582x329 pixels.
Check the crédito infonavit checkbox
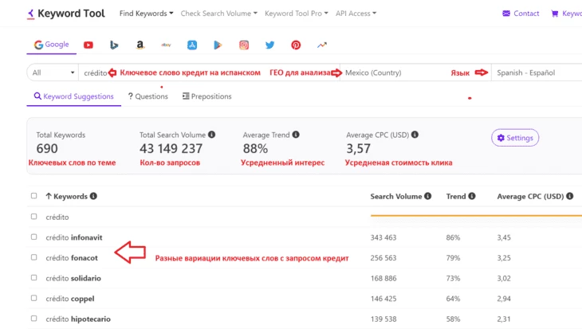pyautogui.click(x=33, y=237)
